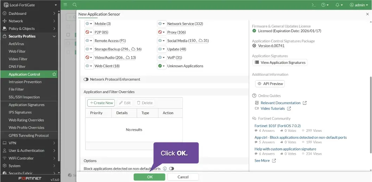
Task: Click the Delete override button
Action: pyautogui.click(x=145, y=103)
